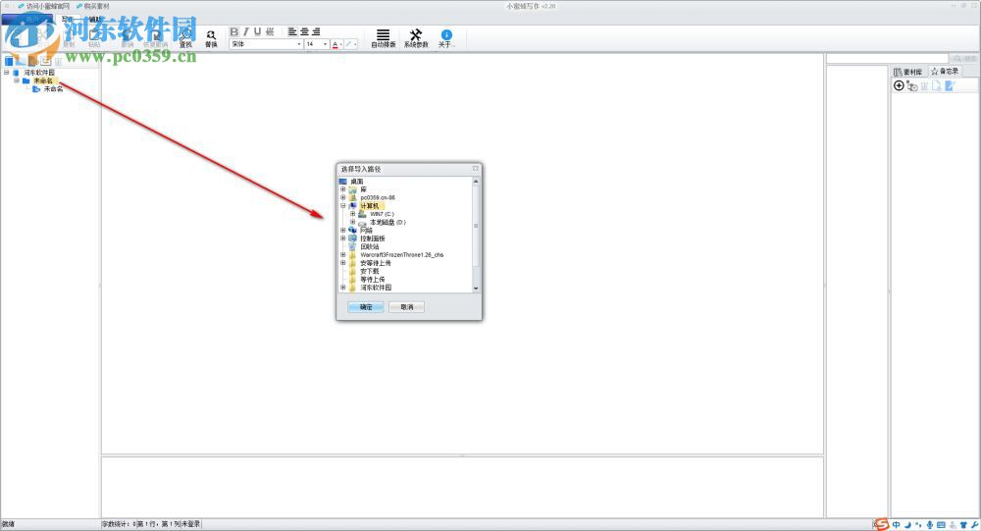Select the 控制面板 icon in the tree

[353, 239]
